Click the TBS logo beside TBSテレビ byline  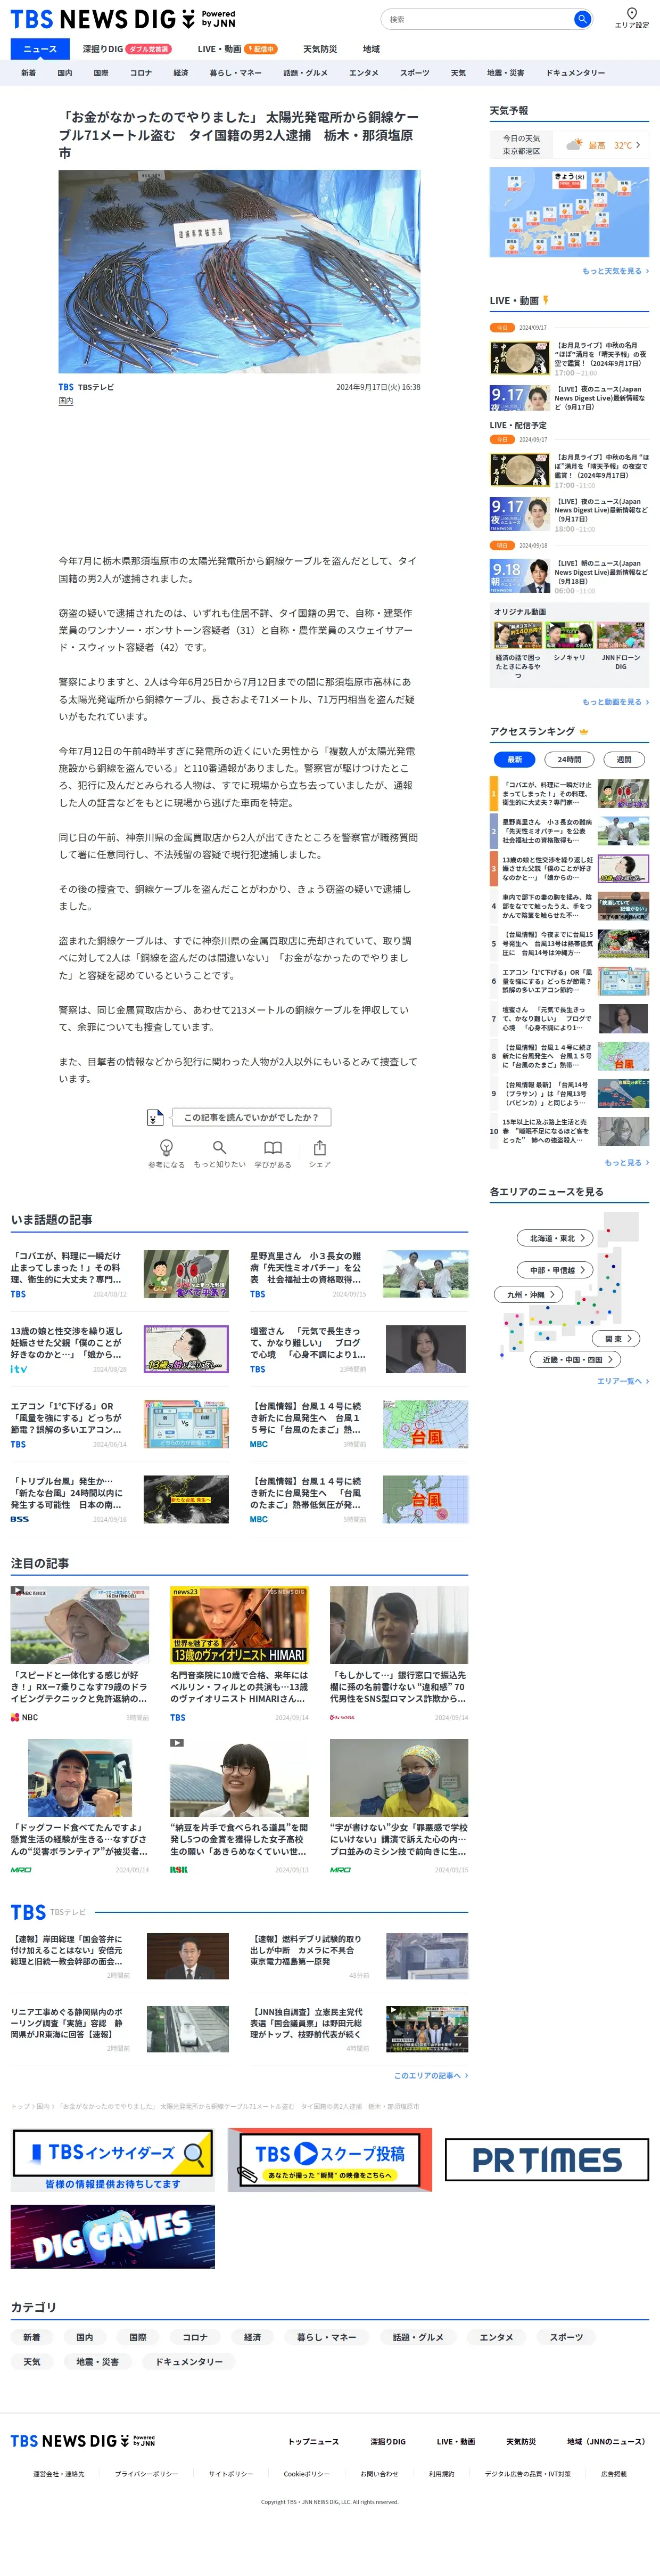(x=66, y=387)
